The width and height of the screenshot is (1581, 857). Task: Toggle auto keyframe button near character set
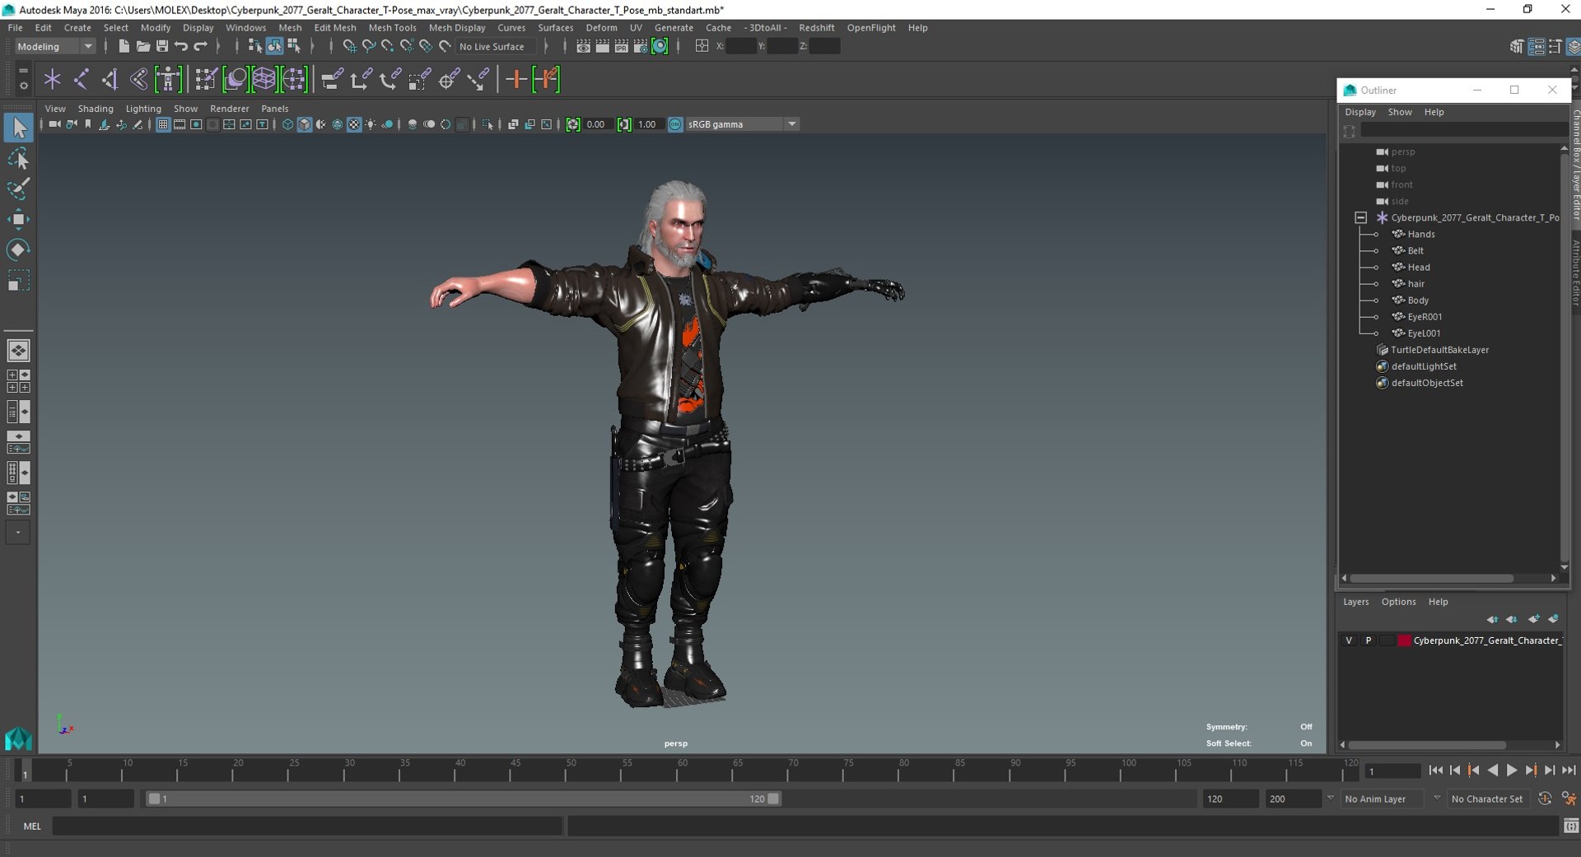[1545, 799]
